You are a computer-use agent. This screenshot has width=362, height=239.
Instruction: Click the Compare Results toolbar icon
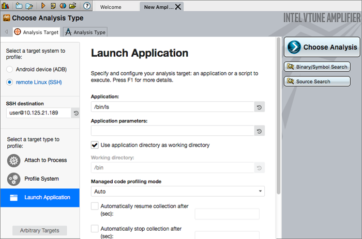[63, 6]
